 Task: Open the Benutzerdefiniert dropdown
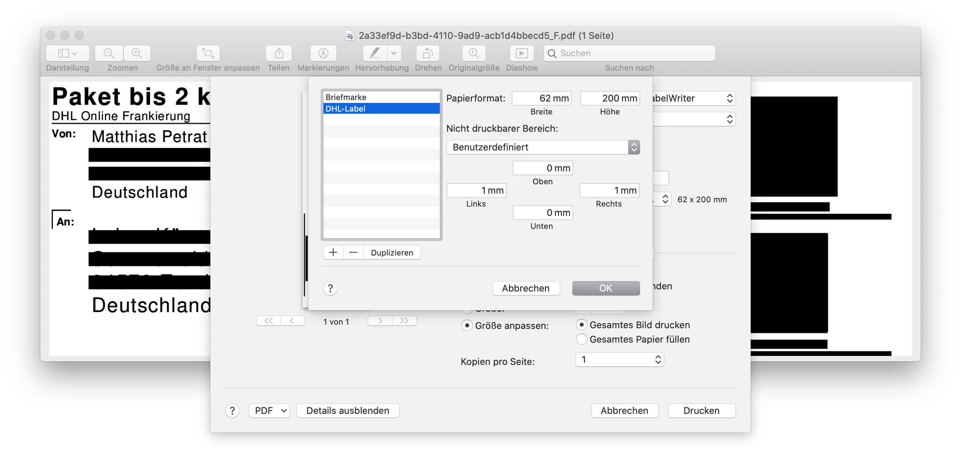[543, 147]
